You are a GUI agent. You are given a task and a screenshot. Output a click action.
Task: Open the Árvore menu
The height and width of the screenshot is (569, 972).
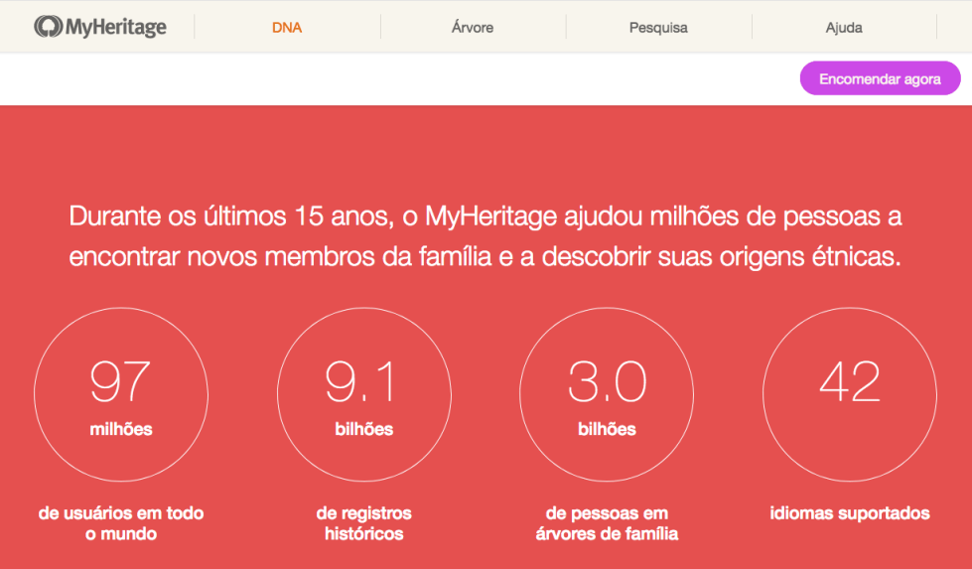pos(473,28)
